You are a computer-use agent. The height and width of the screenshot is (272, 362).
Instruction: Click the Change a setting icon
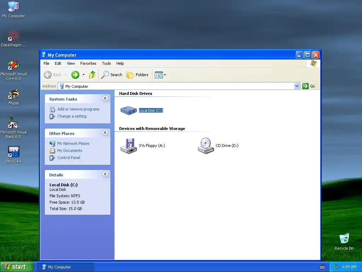[52, 116]
